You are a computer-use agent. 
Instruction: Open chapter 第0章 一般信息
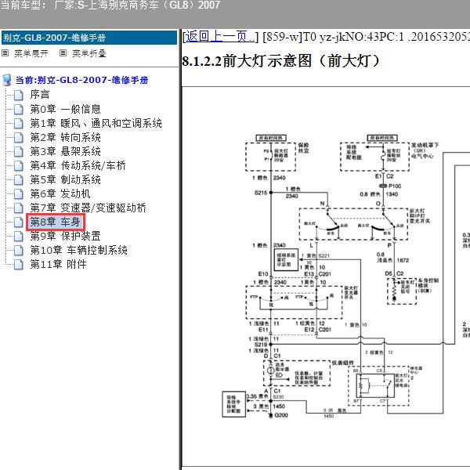coord(65,109)
